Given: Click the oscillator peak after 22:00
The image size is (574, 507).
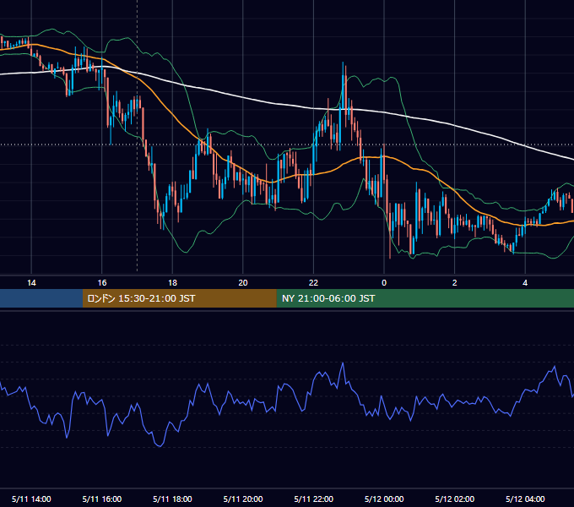Looking at the screenshot, I should pyautogui.click(x=343, y=363).
